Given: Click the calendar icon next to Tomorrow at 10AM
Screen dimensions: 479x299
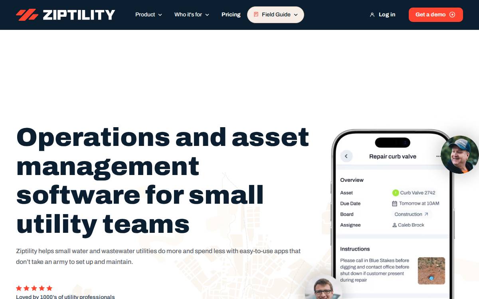Looking at the screenshot, I should coord(395,203).
